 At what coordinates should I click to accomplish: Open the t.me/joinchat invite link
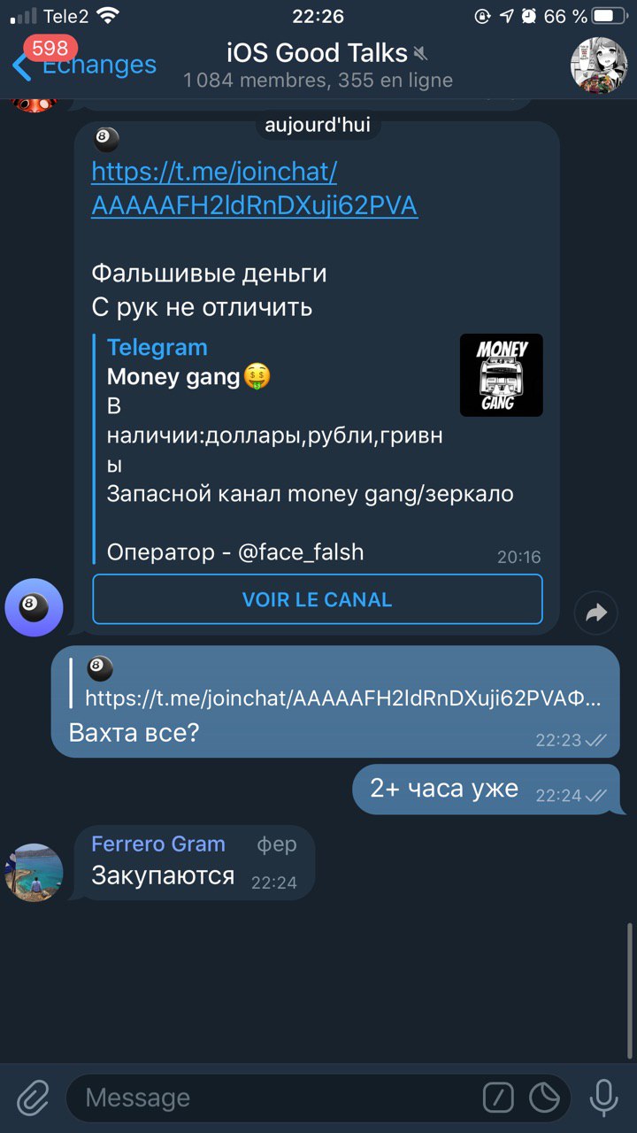[x=254, y=188]
